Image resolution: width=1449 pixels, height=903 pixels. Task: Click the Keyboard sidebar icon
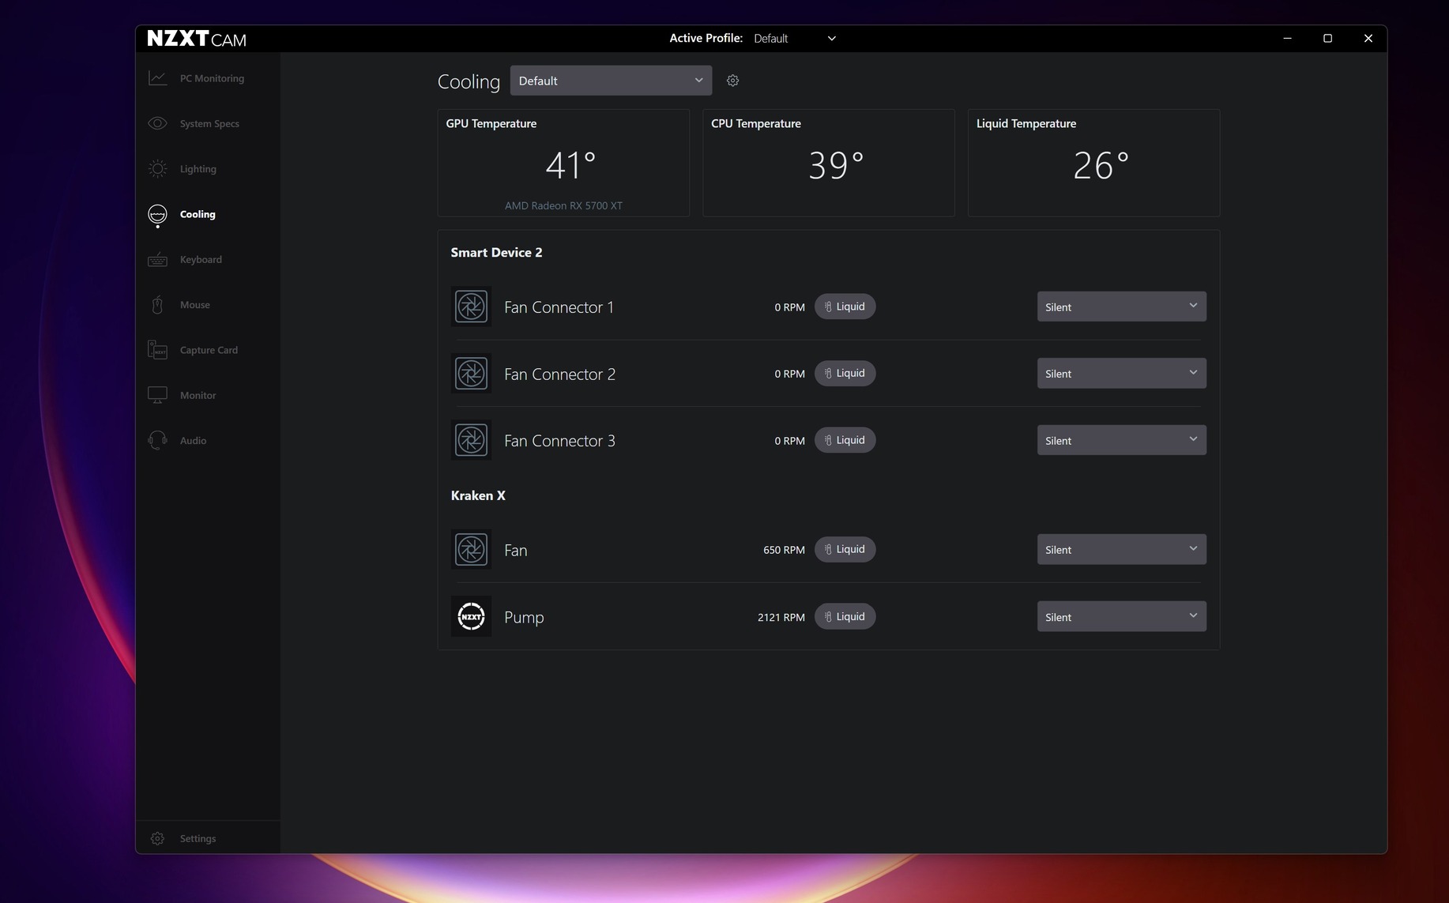[157, 260]
